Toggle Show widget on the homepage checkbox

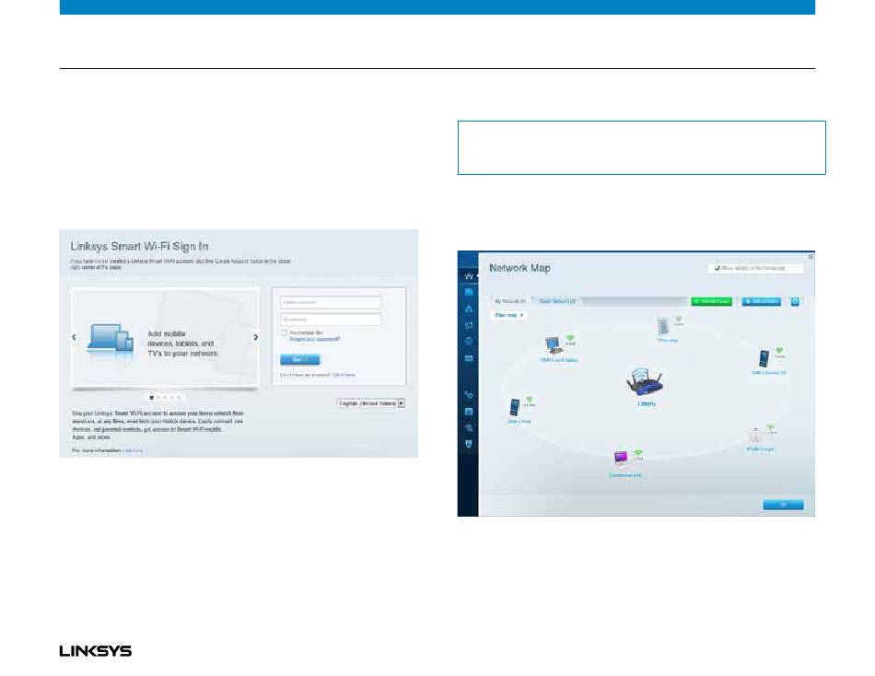click(717, 268)
